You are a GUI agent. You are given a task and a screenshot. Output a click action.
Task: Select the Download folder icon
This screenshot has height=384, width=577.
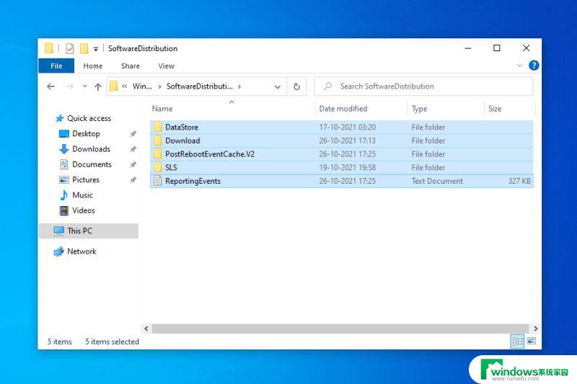(x=158, y=140)
